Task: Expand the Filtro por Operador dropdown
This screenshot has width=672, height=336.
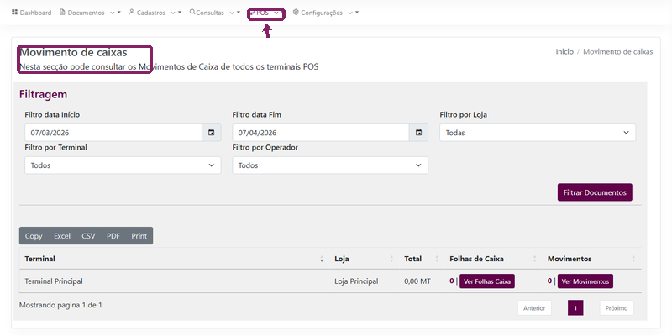Action: tap(330, 165)
